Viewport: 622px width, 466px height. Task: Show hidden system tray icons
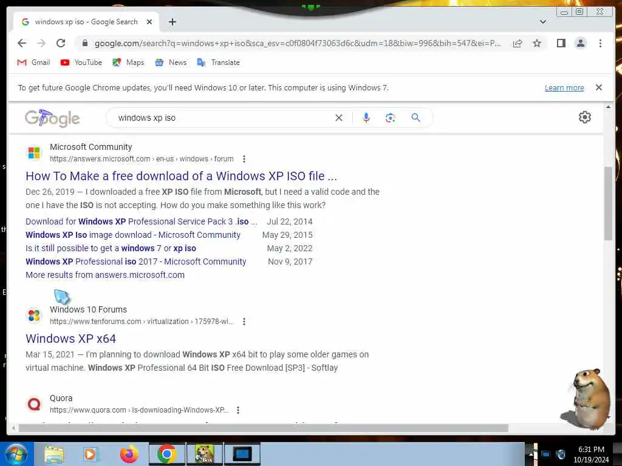[531, 454]
